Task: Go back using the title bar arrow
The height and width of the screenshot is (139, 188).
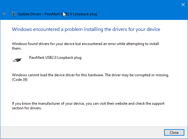Action: click(5, 14)
